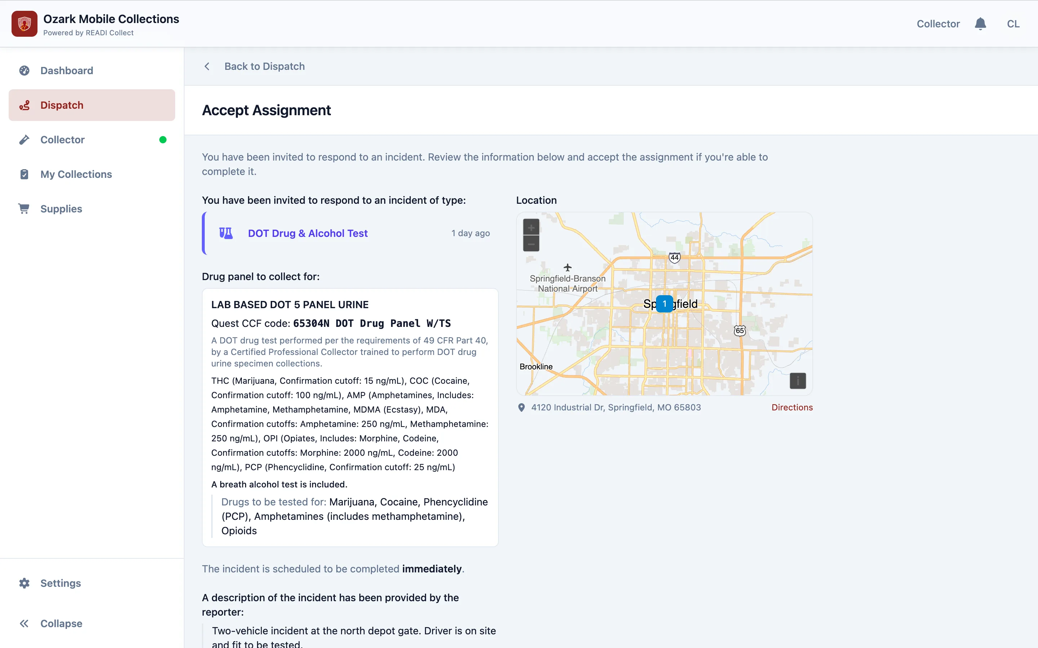Collapse the sidebar using Collapse label

pos(61,624)
